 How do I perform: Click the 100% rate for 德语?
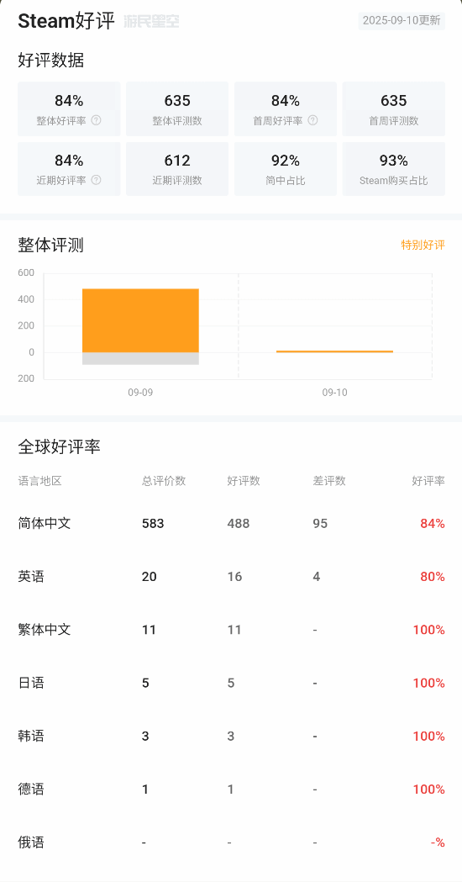coord(429,790)
